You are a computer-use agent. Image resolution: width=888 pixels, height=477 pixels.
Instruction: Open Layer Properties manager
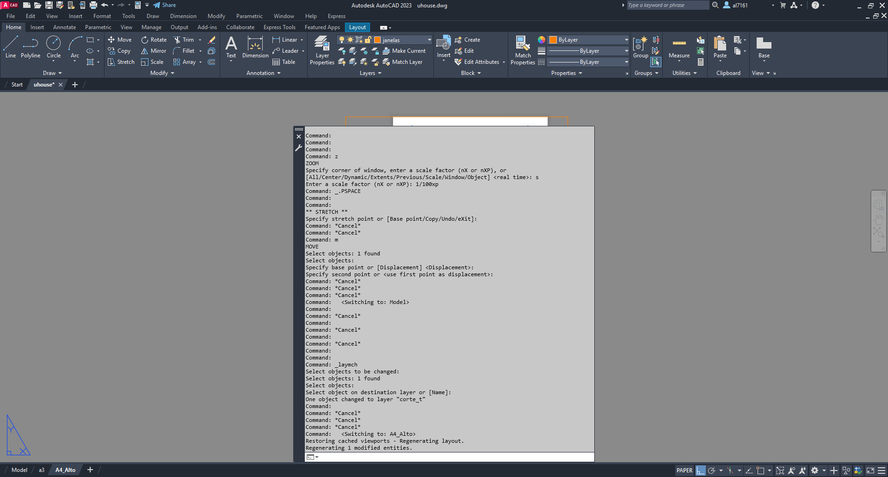(x=322, y=50)
